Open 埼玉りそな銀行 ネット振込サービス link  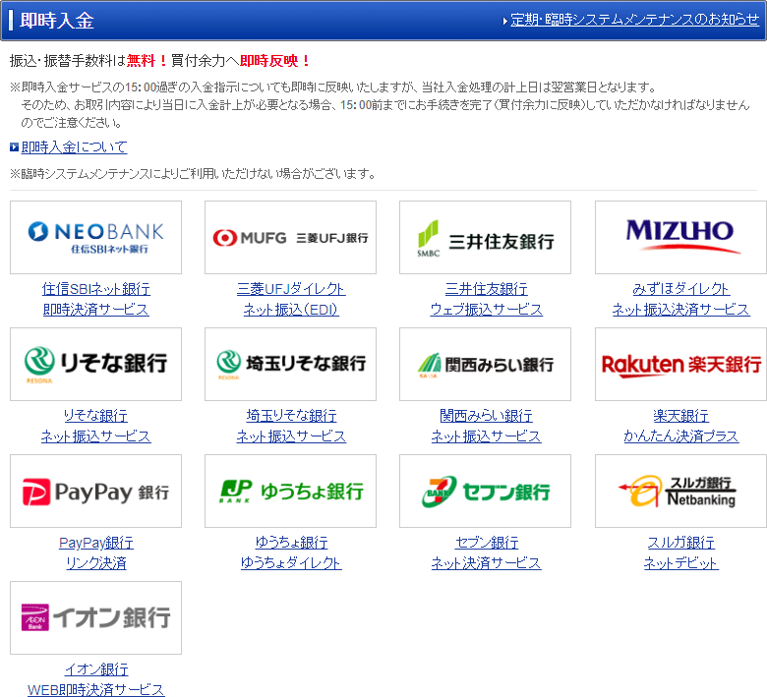click(291, 426)
